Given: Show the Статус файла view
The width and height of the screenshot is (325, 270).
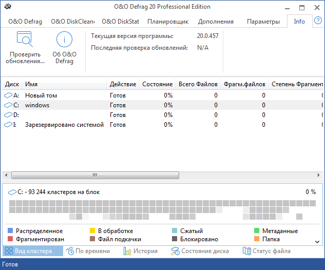Looking at the screenshot, I should tap(266, 251).
